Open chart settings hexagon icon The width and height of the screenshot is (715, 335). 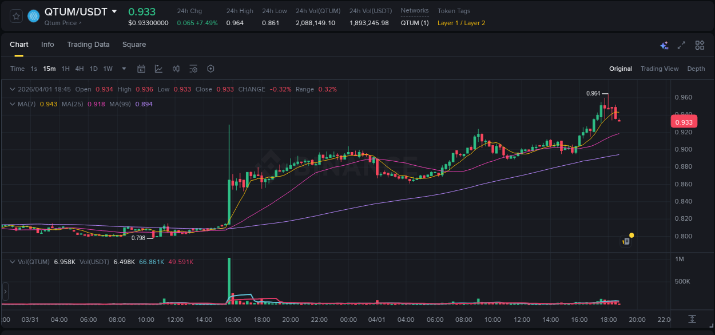pyautogui.click(x=210, y=69)
